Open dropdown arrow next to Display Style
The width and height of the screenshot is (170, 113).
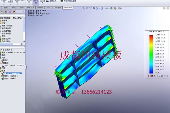click(104, 8)
